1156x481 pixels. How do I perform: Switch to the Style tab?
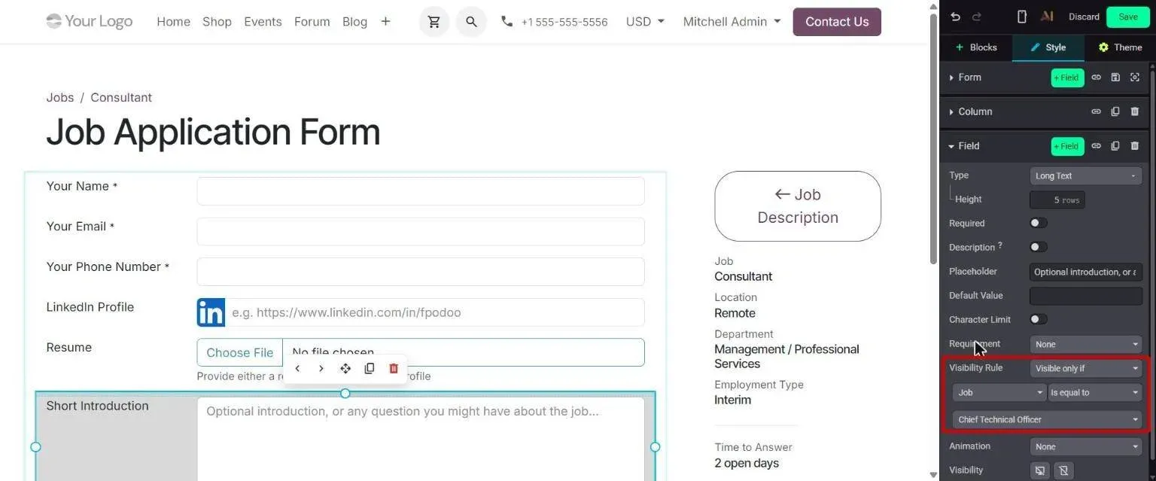coord(1048,47)
